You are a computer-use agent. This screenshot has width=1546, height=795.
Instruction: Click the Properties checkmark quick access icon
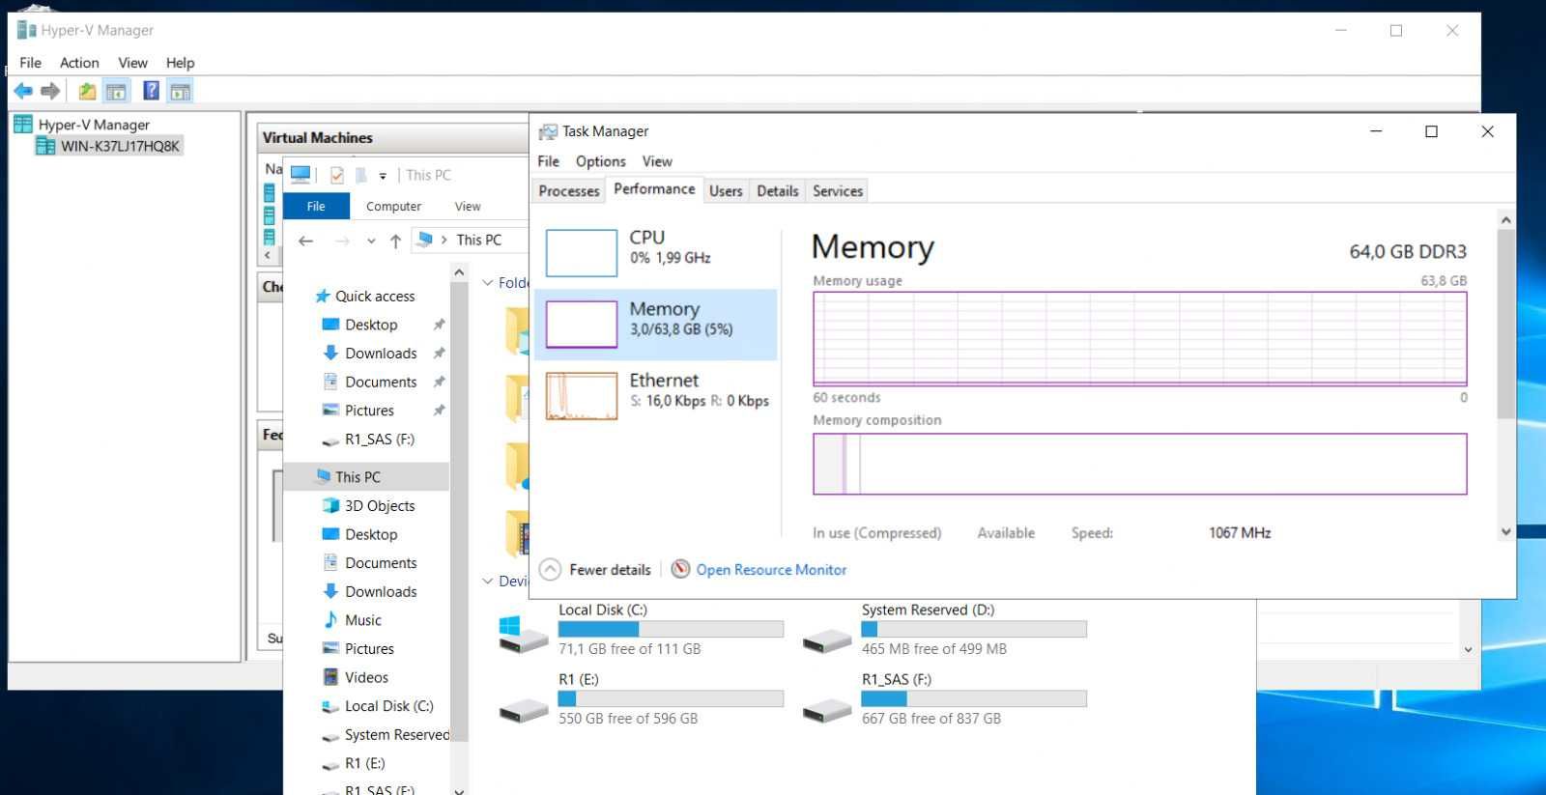[x=337, y=175]
